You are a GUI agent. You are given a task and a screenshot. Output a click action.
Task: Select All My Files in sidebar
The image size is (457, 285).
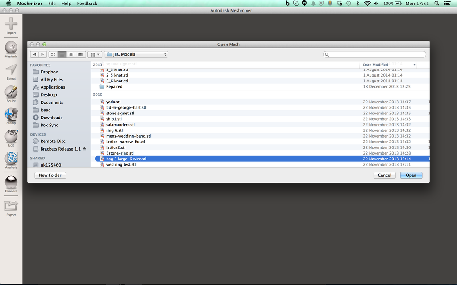tap(51, 79)
